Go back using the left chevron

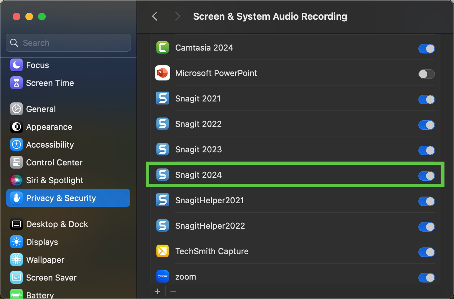155,16
